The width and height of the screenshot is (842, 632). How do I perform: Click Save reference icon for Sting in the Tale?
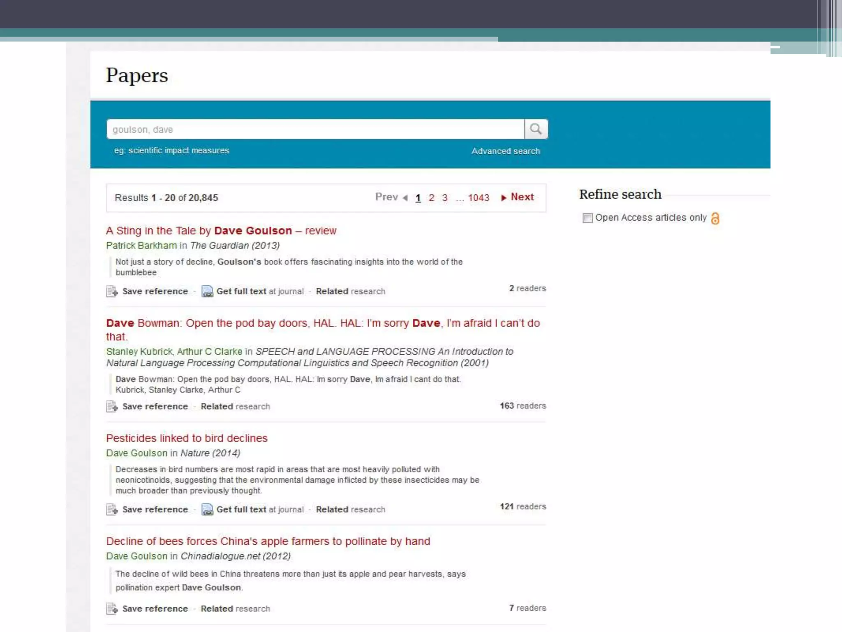point(112,291)
